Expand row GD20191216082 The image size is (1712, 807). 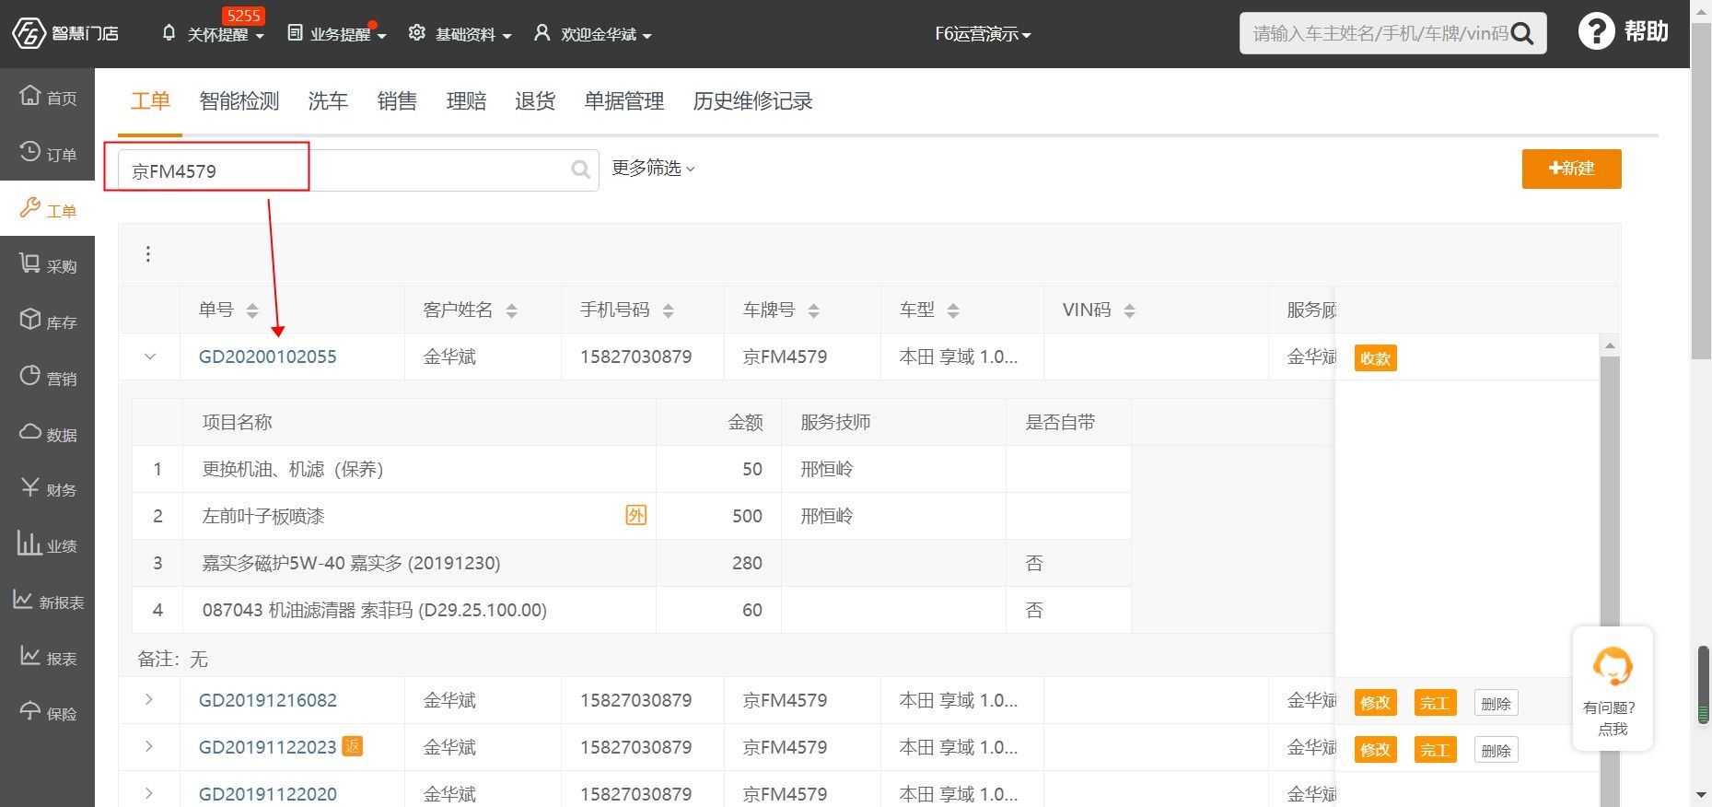click(x=149, y=700)
